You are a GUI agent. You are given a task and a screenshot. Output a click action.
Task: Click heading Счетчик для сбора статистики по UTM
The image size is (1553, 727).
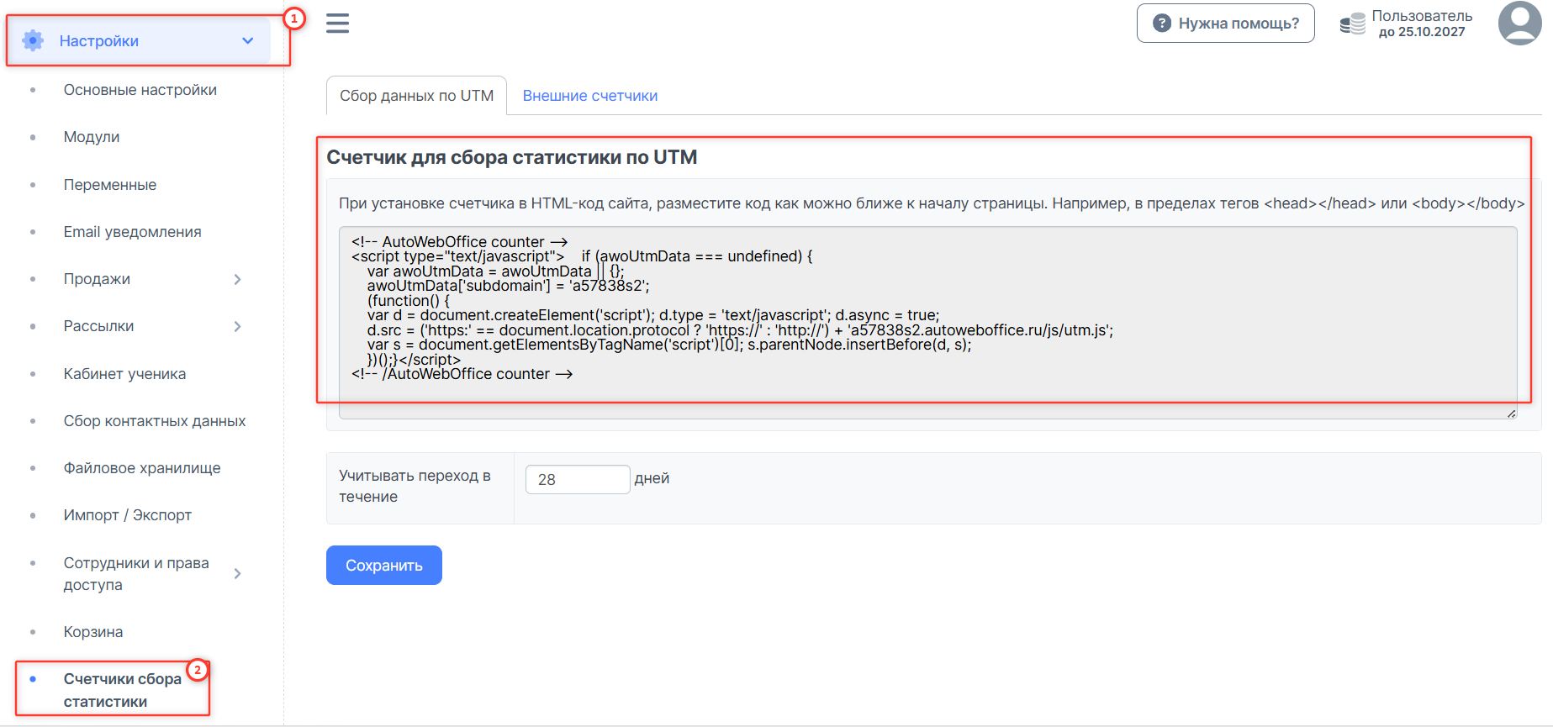tap(512, 157)
